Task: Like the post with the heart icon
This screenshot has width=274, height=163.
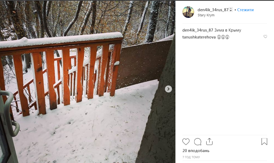Action: pos(186,142)
